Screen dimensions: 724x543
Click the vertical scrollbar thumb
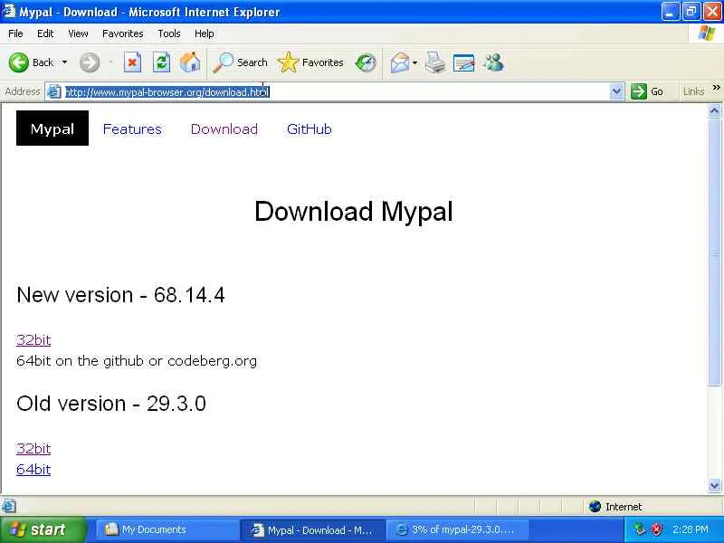coord(714,252)
